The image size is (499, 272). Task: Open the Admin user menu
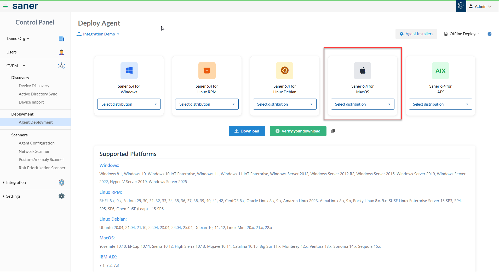(480, 7)
